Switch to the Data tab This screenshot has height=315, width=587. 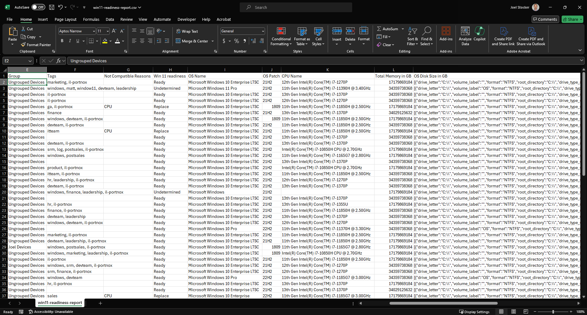110,19
